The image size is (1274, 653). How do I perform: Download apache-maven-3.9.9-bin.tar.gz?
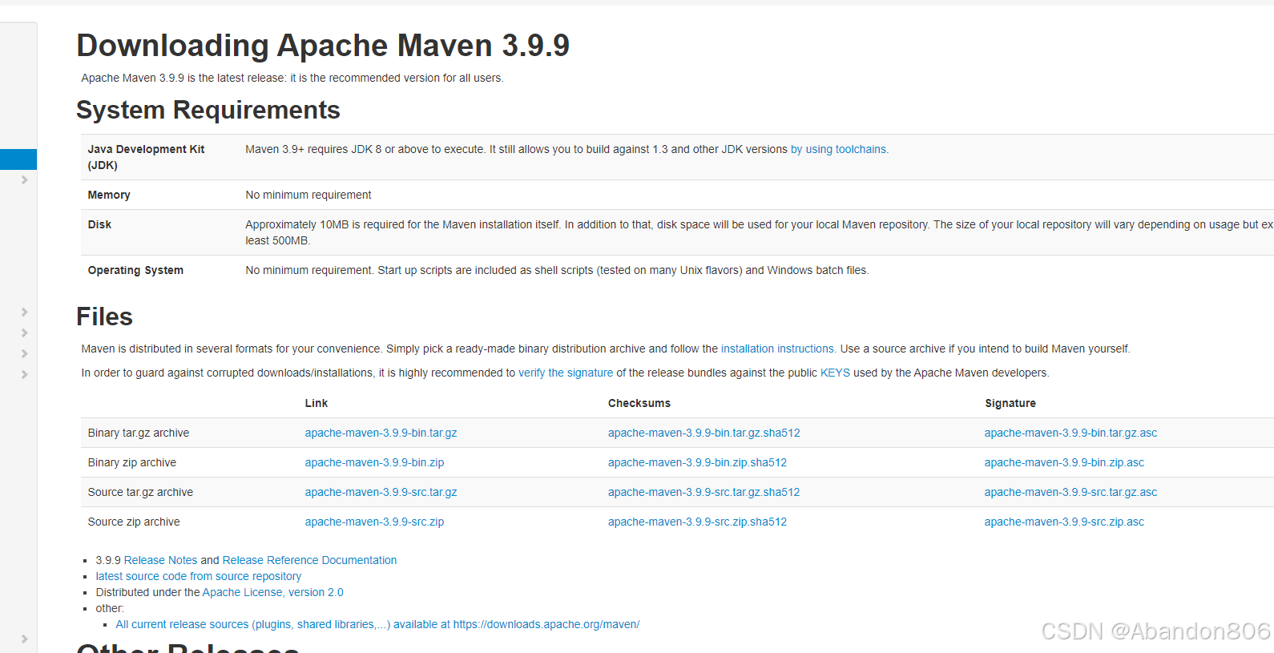[x=381, y=433]
